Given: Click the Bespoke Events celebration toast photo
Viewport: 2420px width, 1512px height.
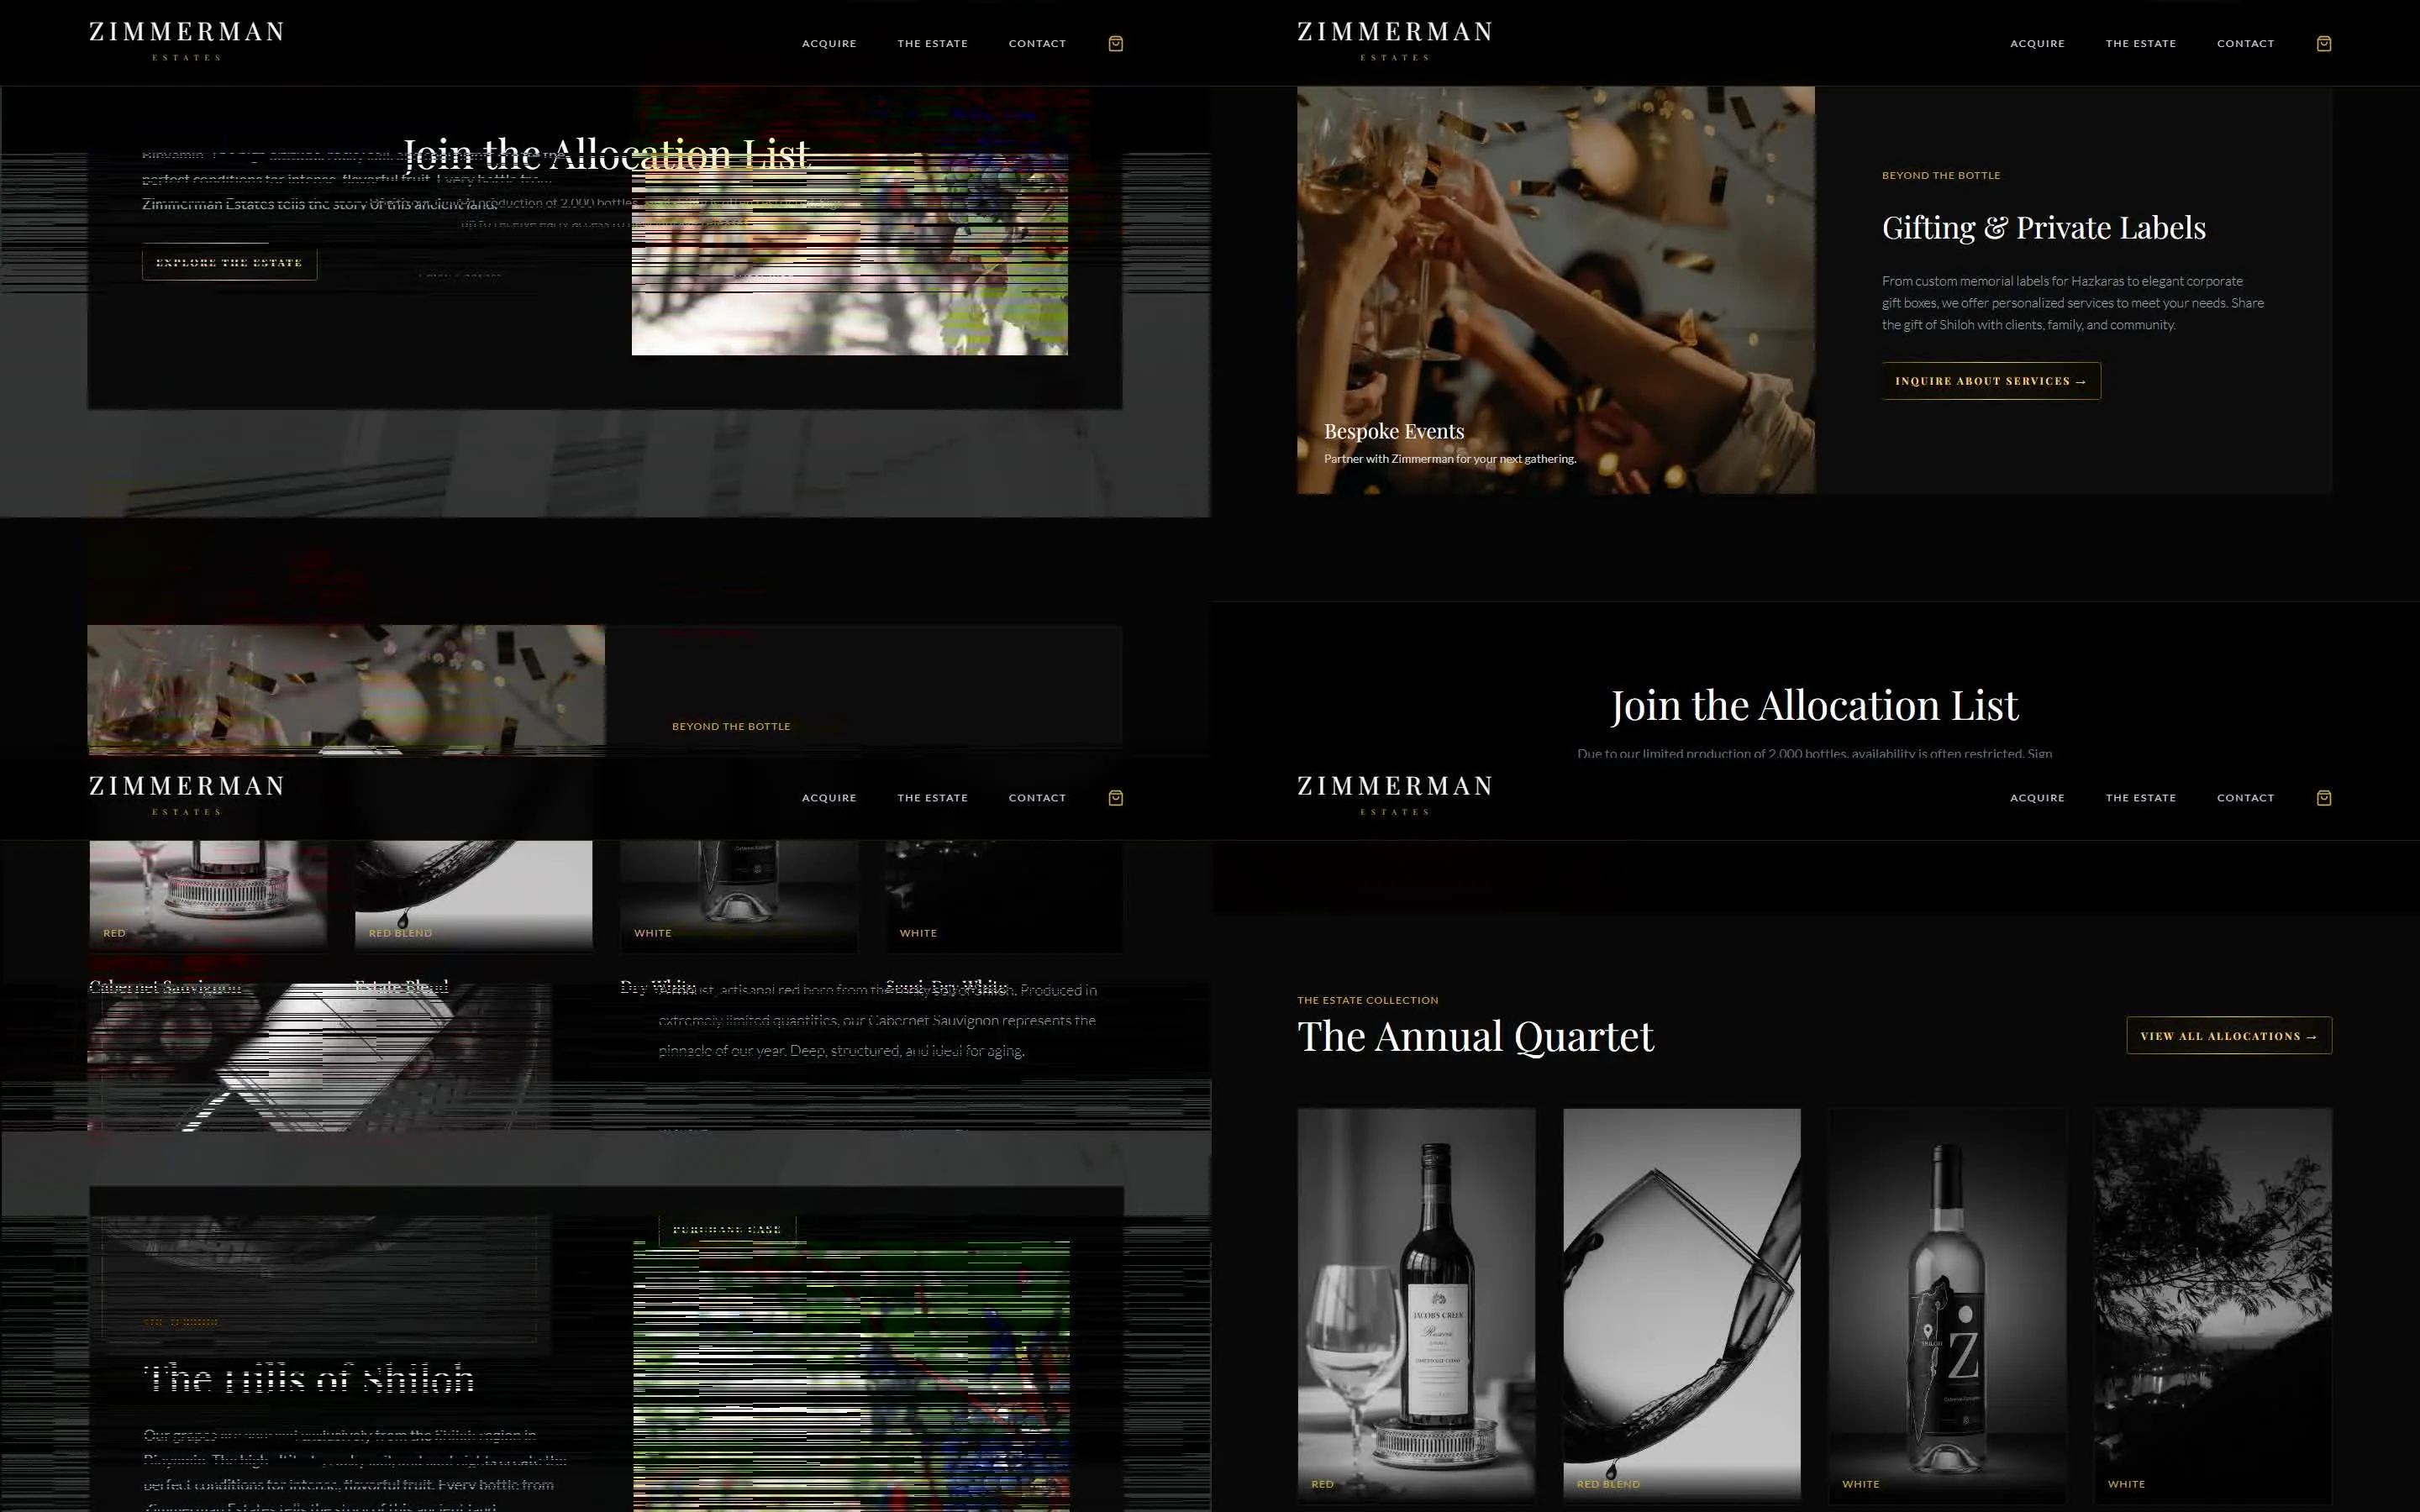Looking at the screenshot, I should 1556,290.
